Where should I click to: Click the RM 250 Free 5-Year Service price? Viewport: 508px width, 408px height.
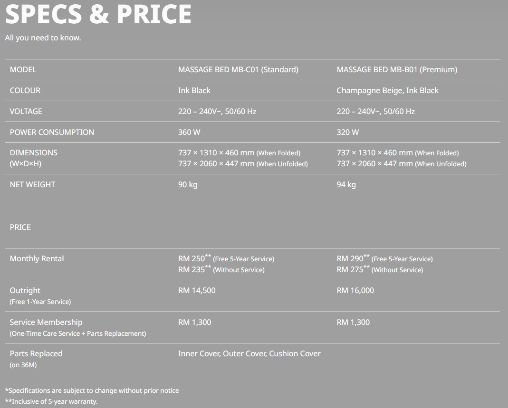click(226, 259)
